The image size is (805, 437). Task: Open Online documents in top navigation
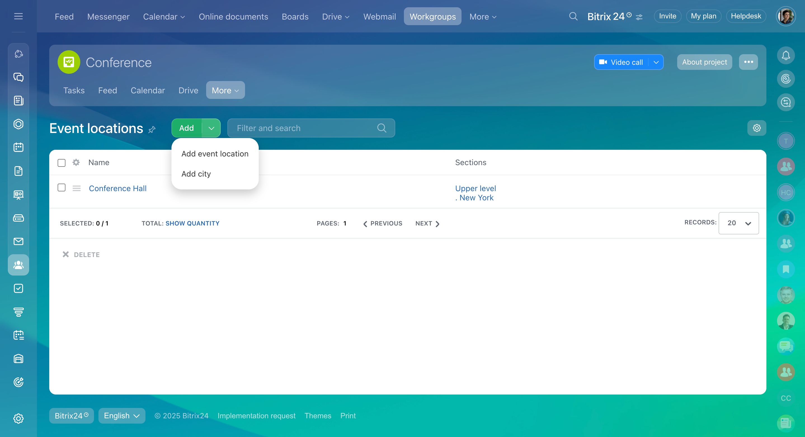[x=234, y=16]
